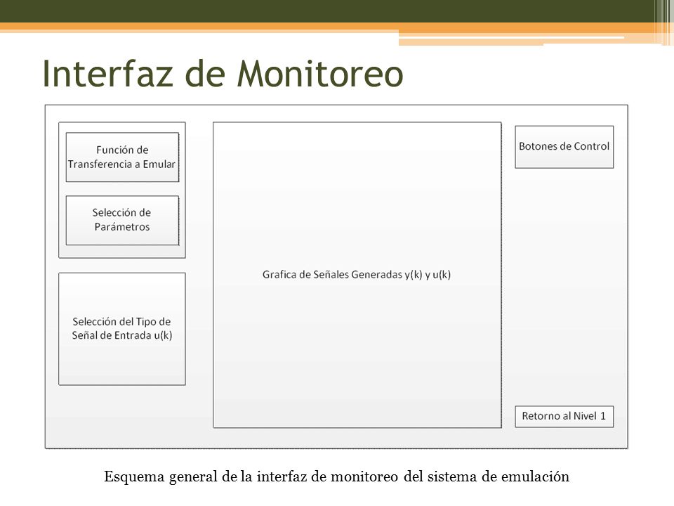Click 'Retorno al Nivel 1' button

(564, 416)
